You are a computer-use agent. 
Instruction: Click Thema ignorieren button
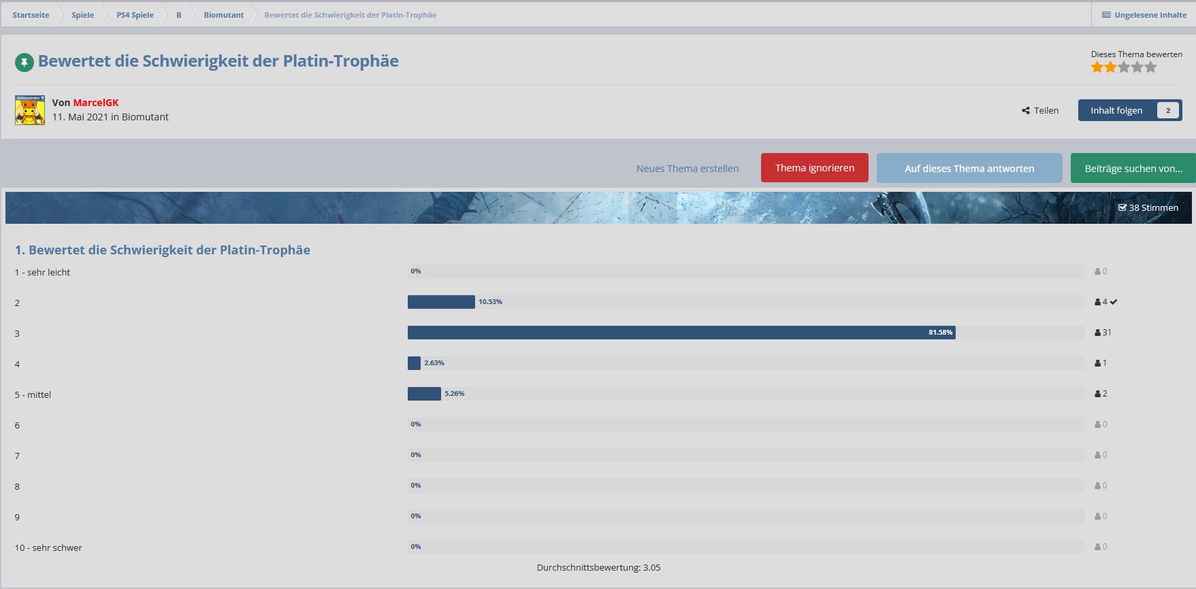[x=814, y=168]
